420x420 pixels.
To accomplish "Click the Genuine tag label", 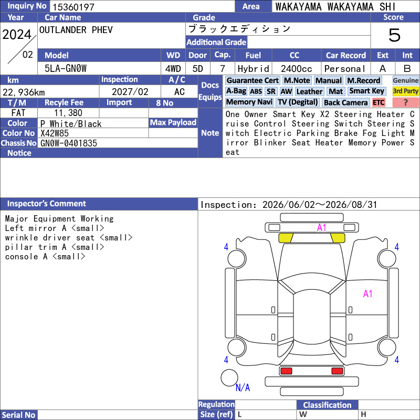I will (405, 80).
